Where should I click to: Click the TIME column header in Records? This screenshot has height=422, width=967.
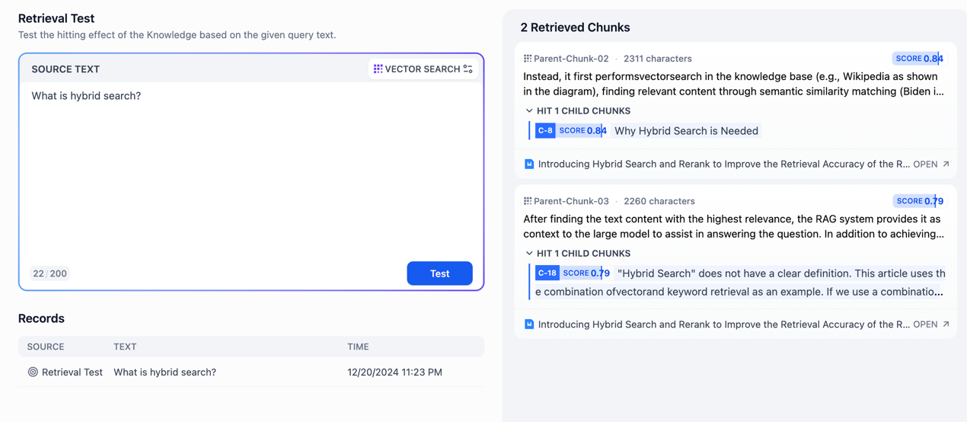pyautogui.click(x=358, y=347)
